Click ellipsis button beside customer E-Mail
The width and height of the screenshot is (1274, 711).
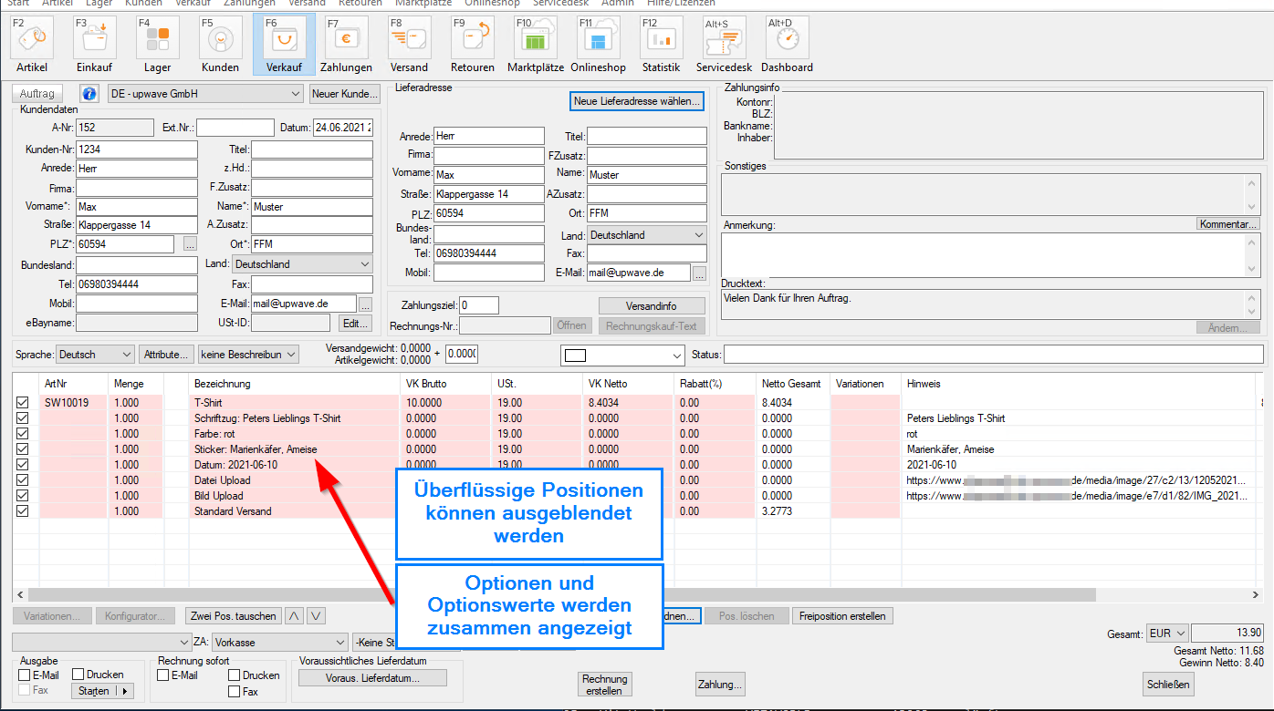[365, 304]
